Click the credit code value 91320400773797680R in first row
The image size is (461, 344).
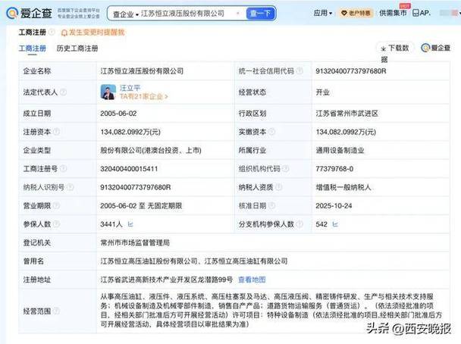point(351,71)
